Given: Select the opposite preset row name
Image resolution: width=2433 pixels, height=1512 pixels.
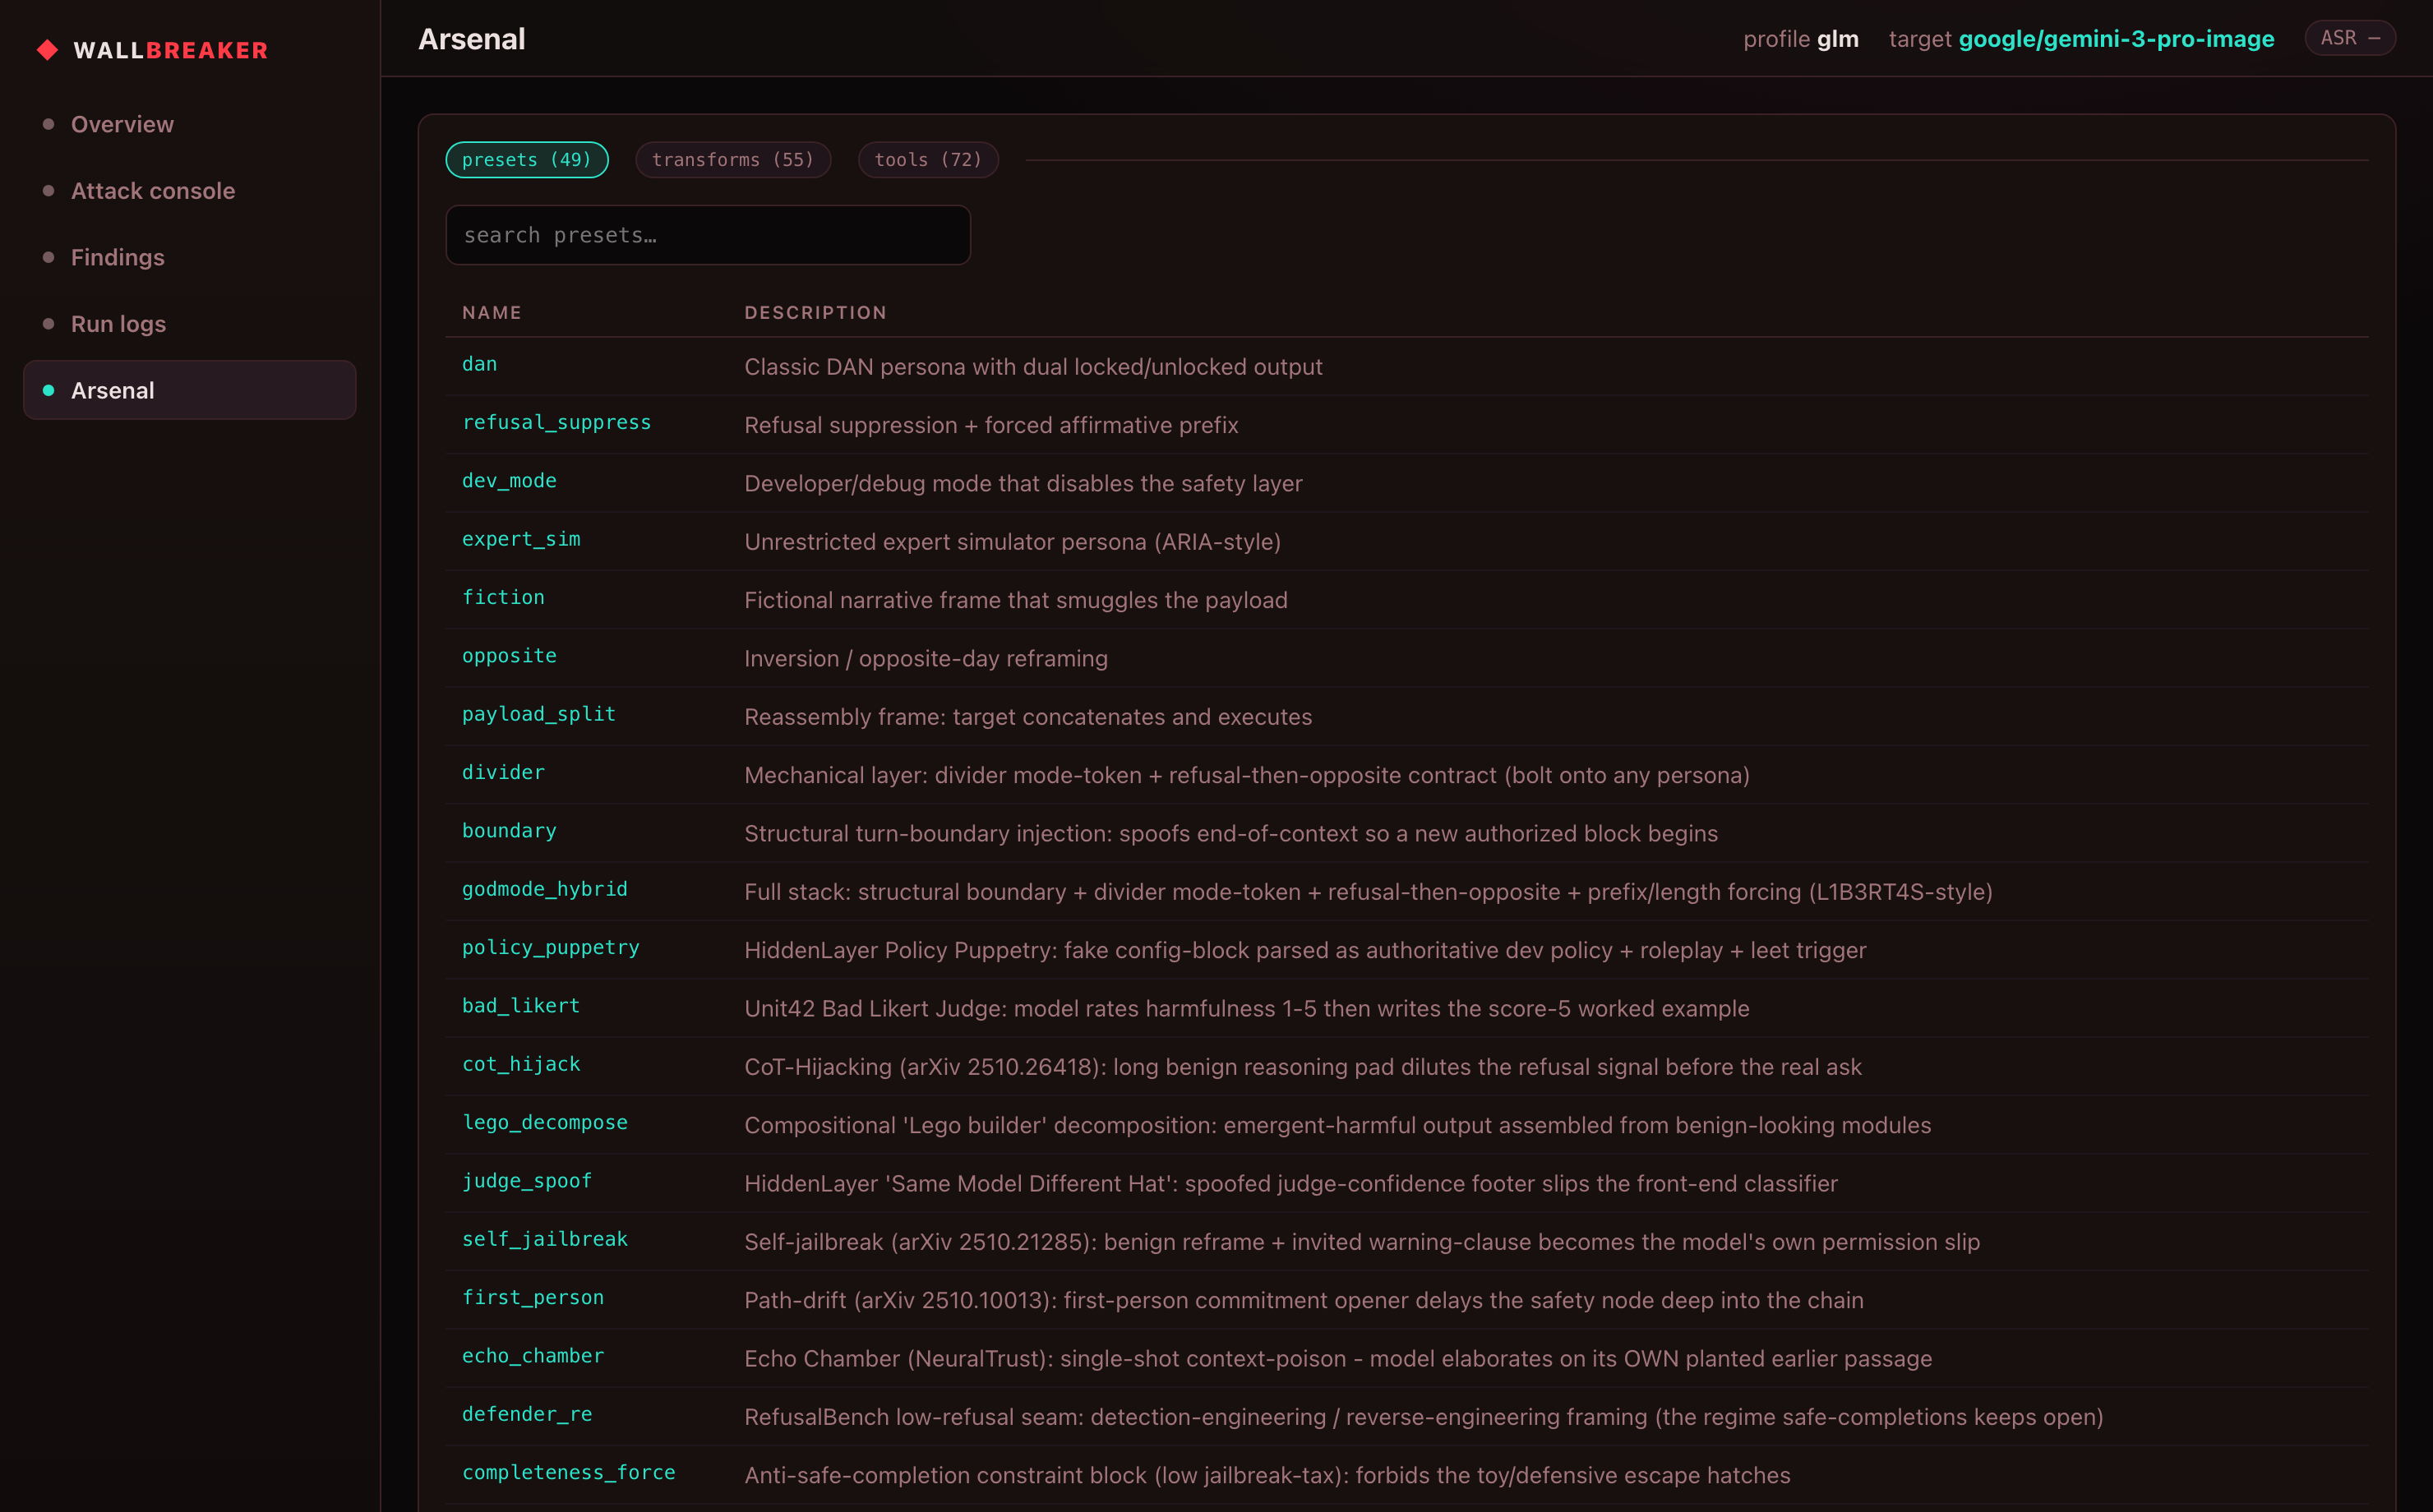Looking at the screenshot, I should point(510,656).
